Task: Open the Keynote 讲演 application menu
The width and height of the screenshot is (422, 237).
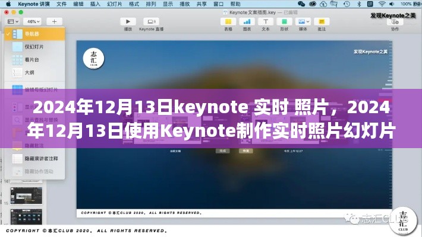Action: coord(34,4)
